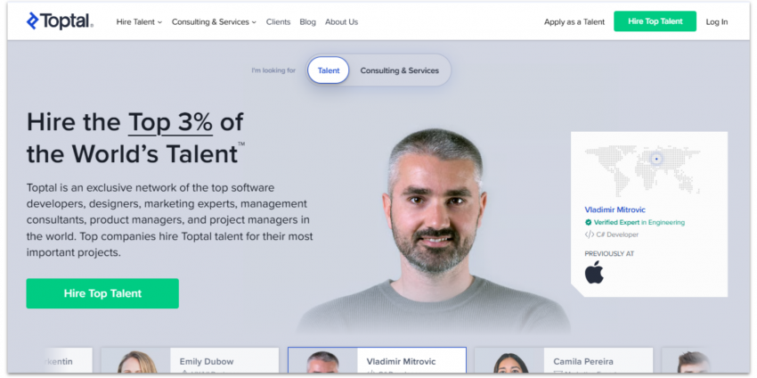Click the Apple logo under Previously At
Screen dimensions: 757x378
click(x=594, y=273)
